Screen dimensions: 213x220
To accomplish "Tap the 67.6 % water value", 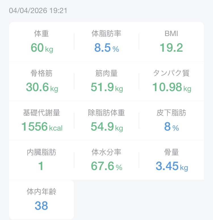I will (106, 167).
